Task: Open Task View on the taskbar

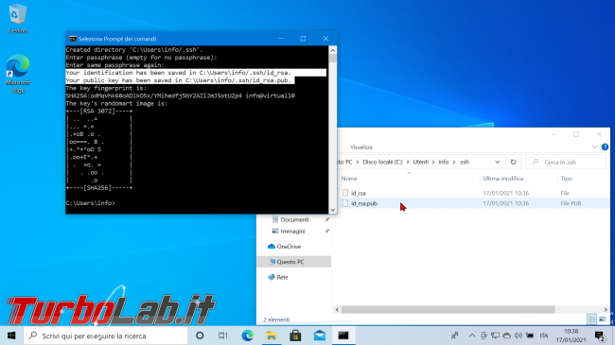Action: 222,336
